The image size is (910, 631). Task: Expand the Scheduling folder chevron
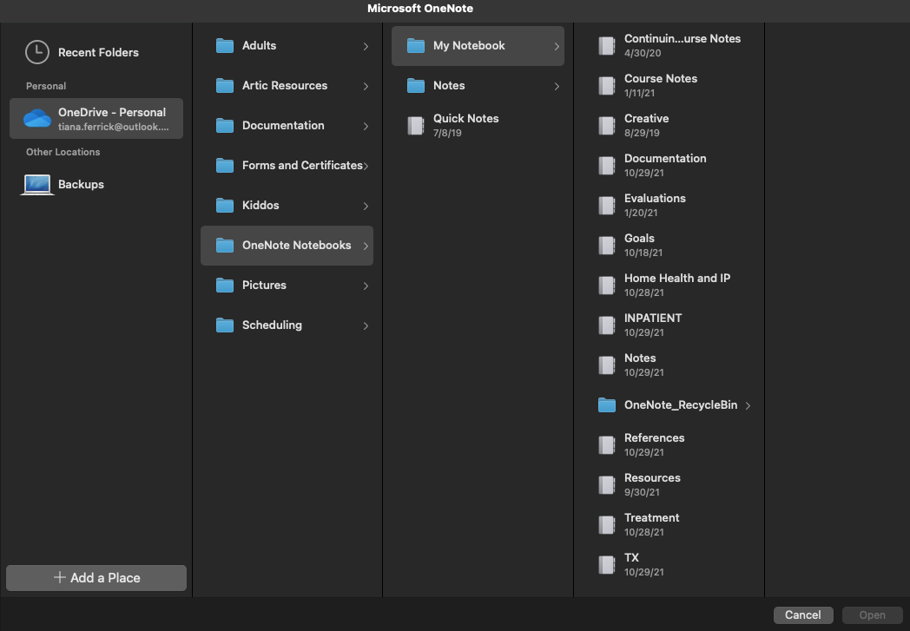366,325
